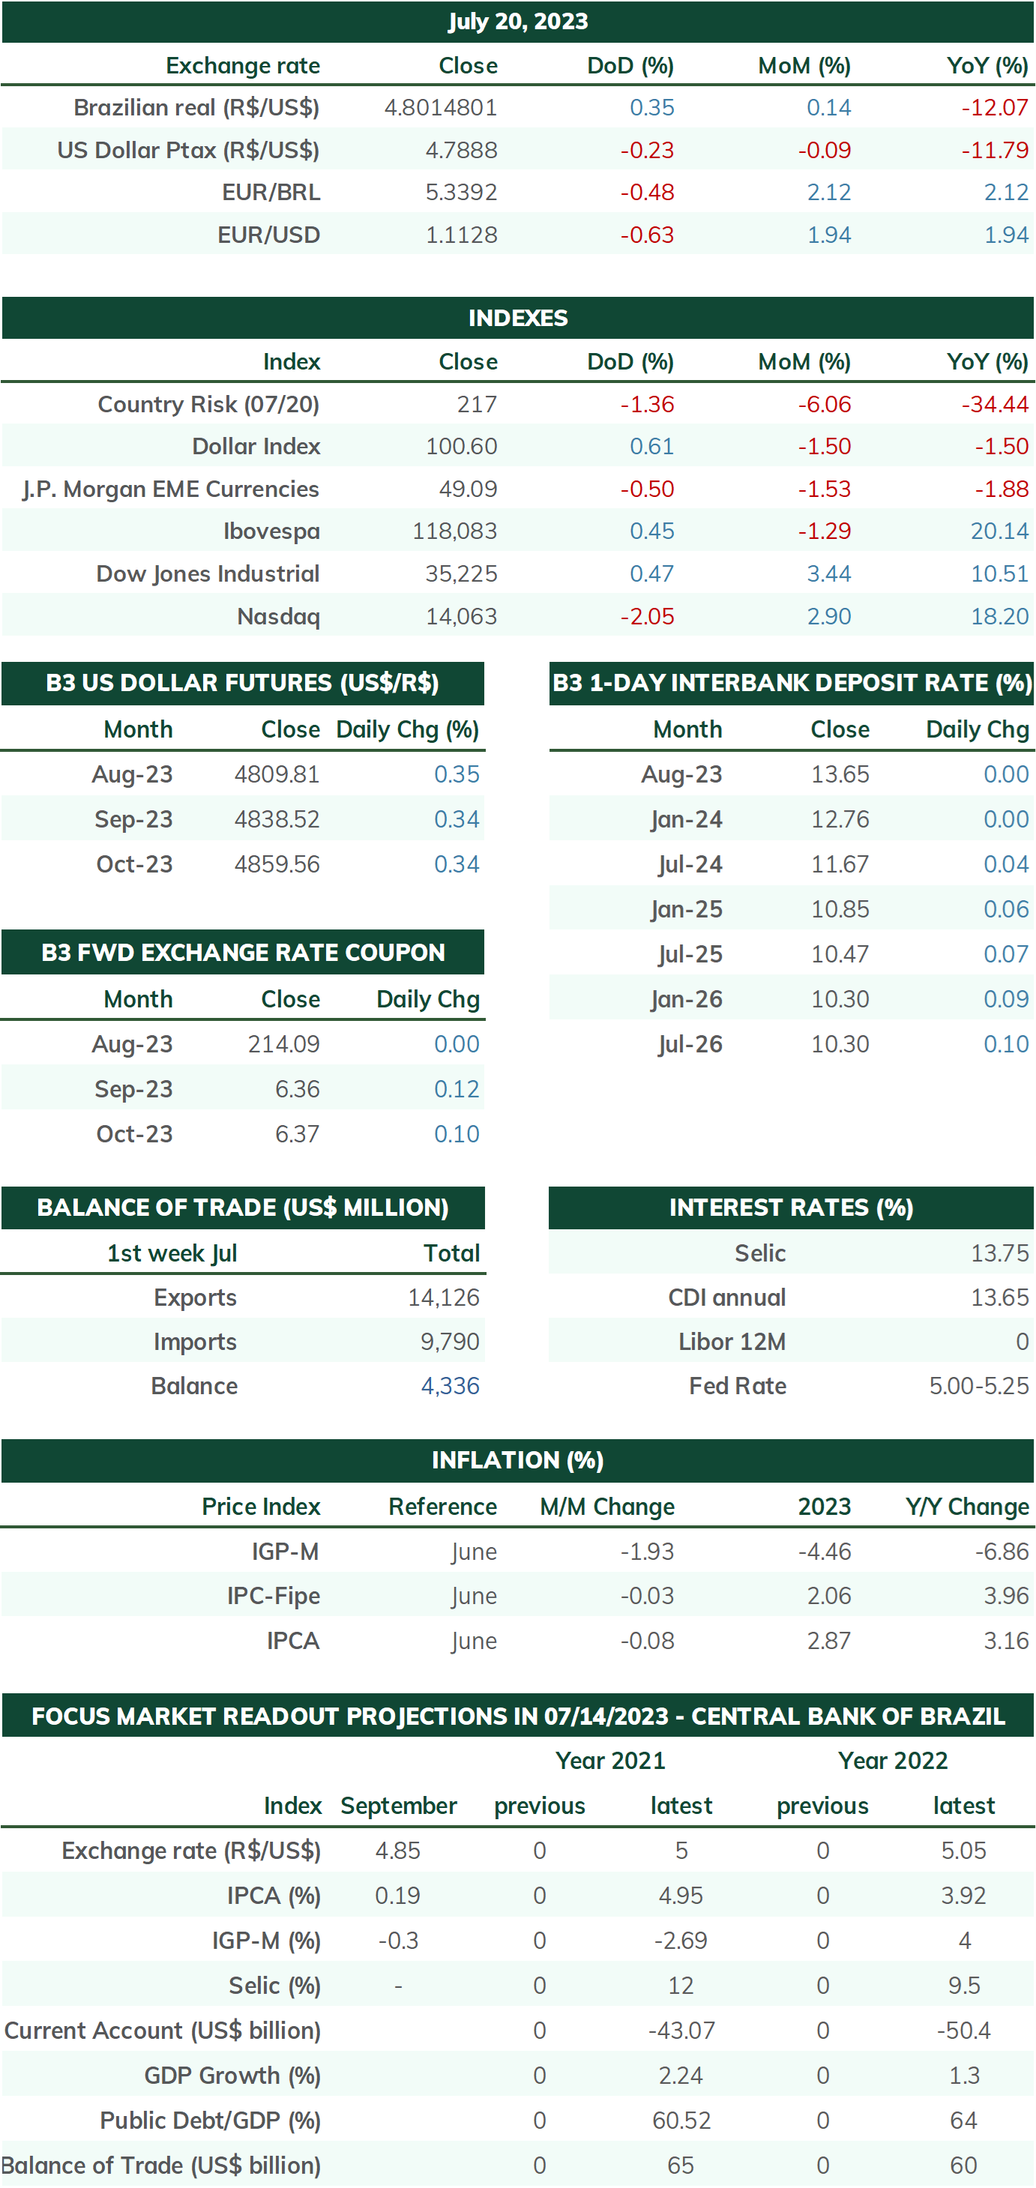Click the INFLATION (%) section header
The height and width of the screenshot is (2188, 1036).
[x=517, y=1460]
